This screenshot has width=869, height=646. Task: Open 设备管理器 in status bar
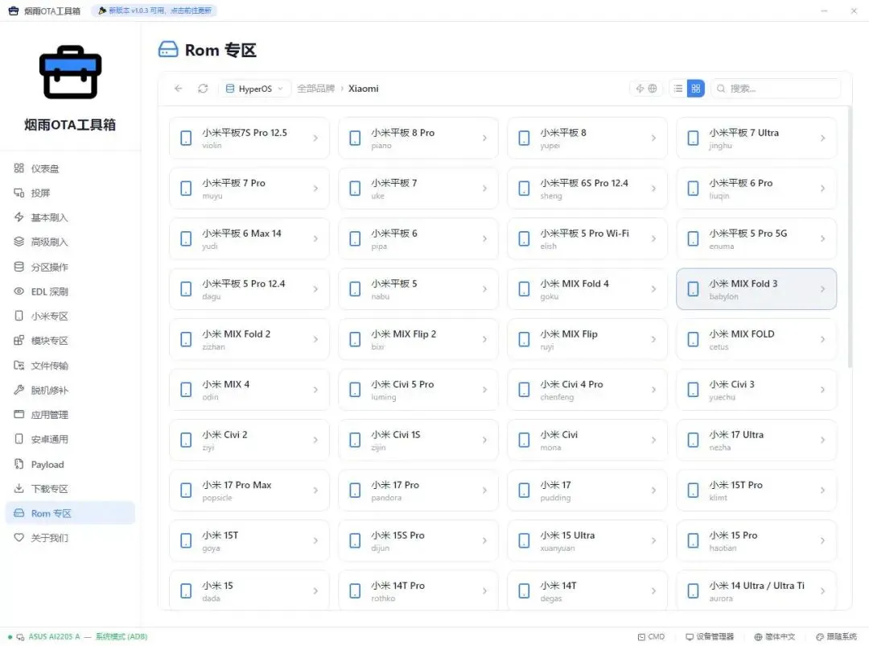[x=710, y=636]
